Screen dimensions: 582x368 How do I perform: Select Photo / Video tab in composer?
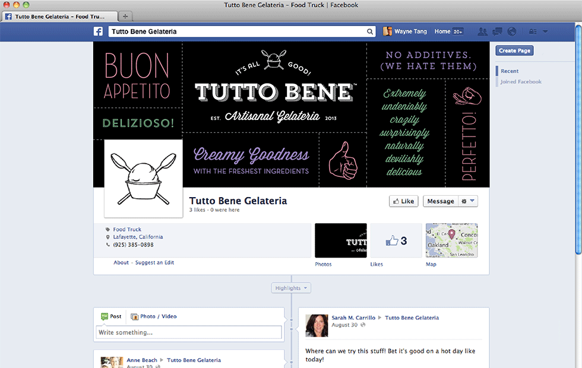coord(154,316)
